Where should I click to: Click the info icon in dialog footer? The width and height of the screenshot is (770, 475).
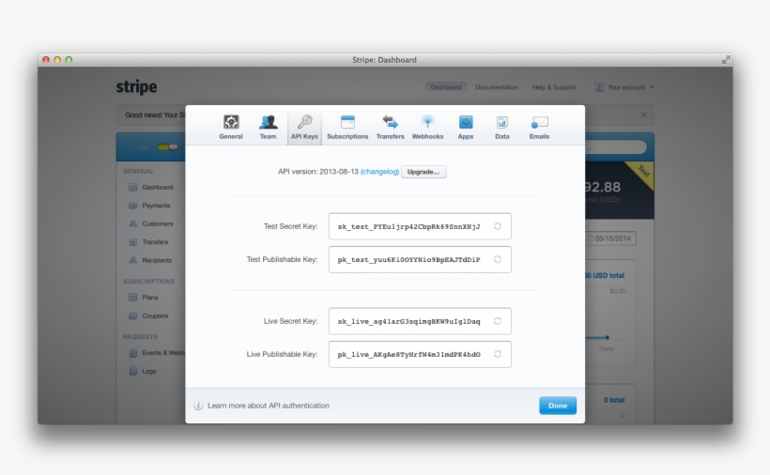[x=198, y=406]
